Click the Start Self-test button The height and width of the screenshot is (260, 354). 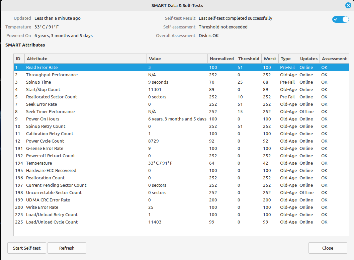click(27, 248)
